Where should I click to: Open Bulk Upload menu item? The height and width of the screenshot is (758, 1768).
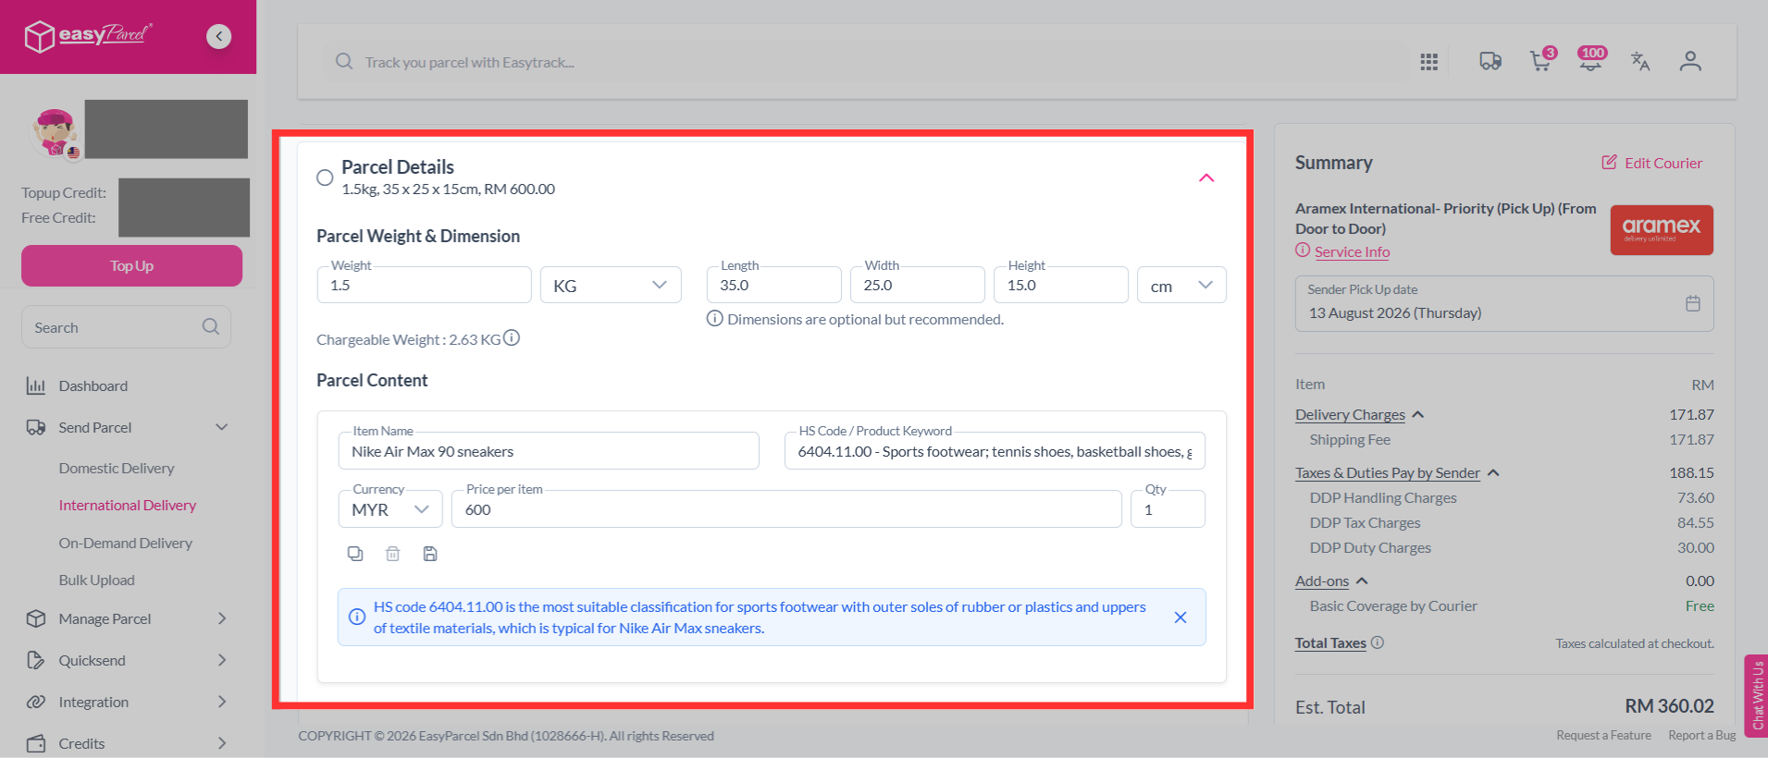(x=97, y=580)
